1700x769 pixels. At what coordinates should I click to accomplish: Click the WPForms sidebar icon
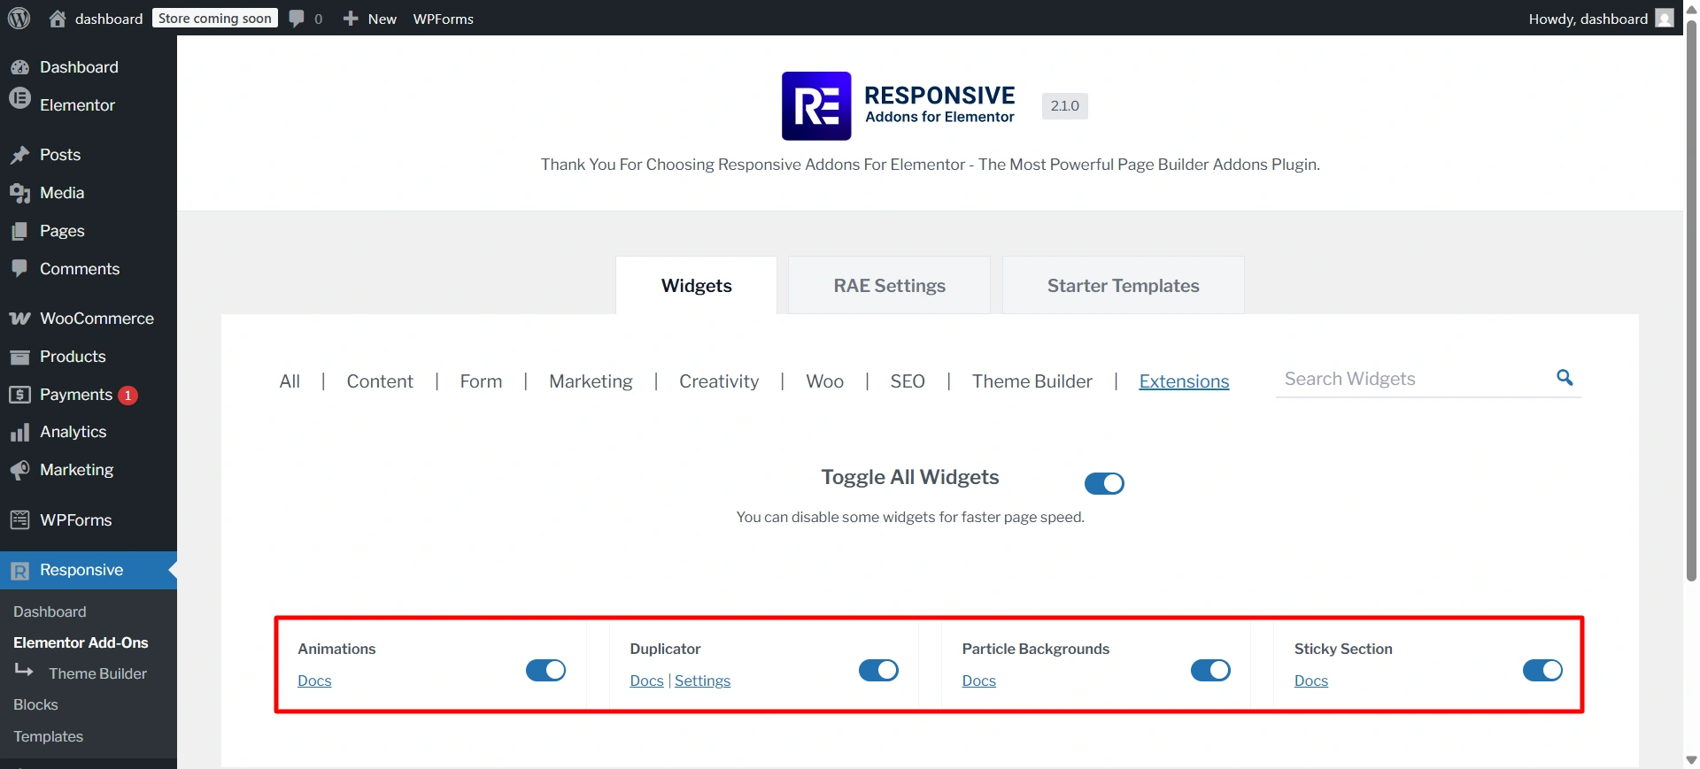point(19,520)
